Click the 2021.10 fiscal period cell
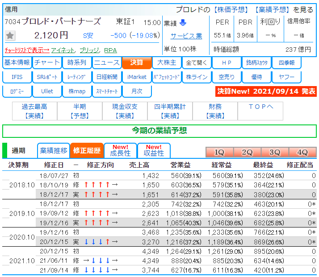Screen dimensions: 319x277 tap(22, 261)
